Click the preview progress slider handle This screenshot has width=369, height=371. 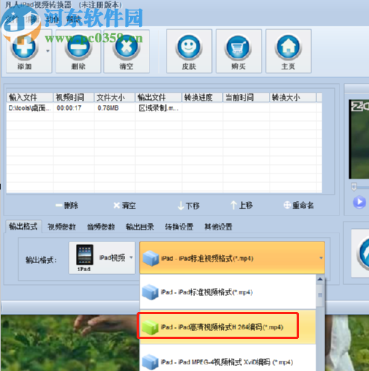pos(354,187)
